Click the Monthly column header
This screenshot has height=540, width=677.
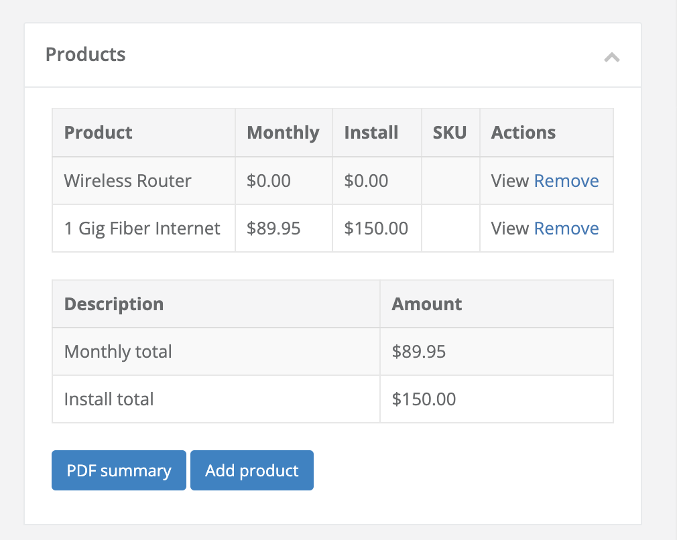[x=283, y=133]
